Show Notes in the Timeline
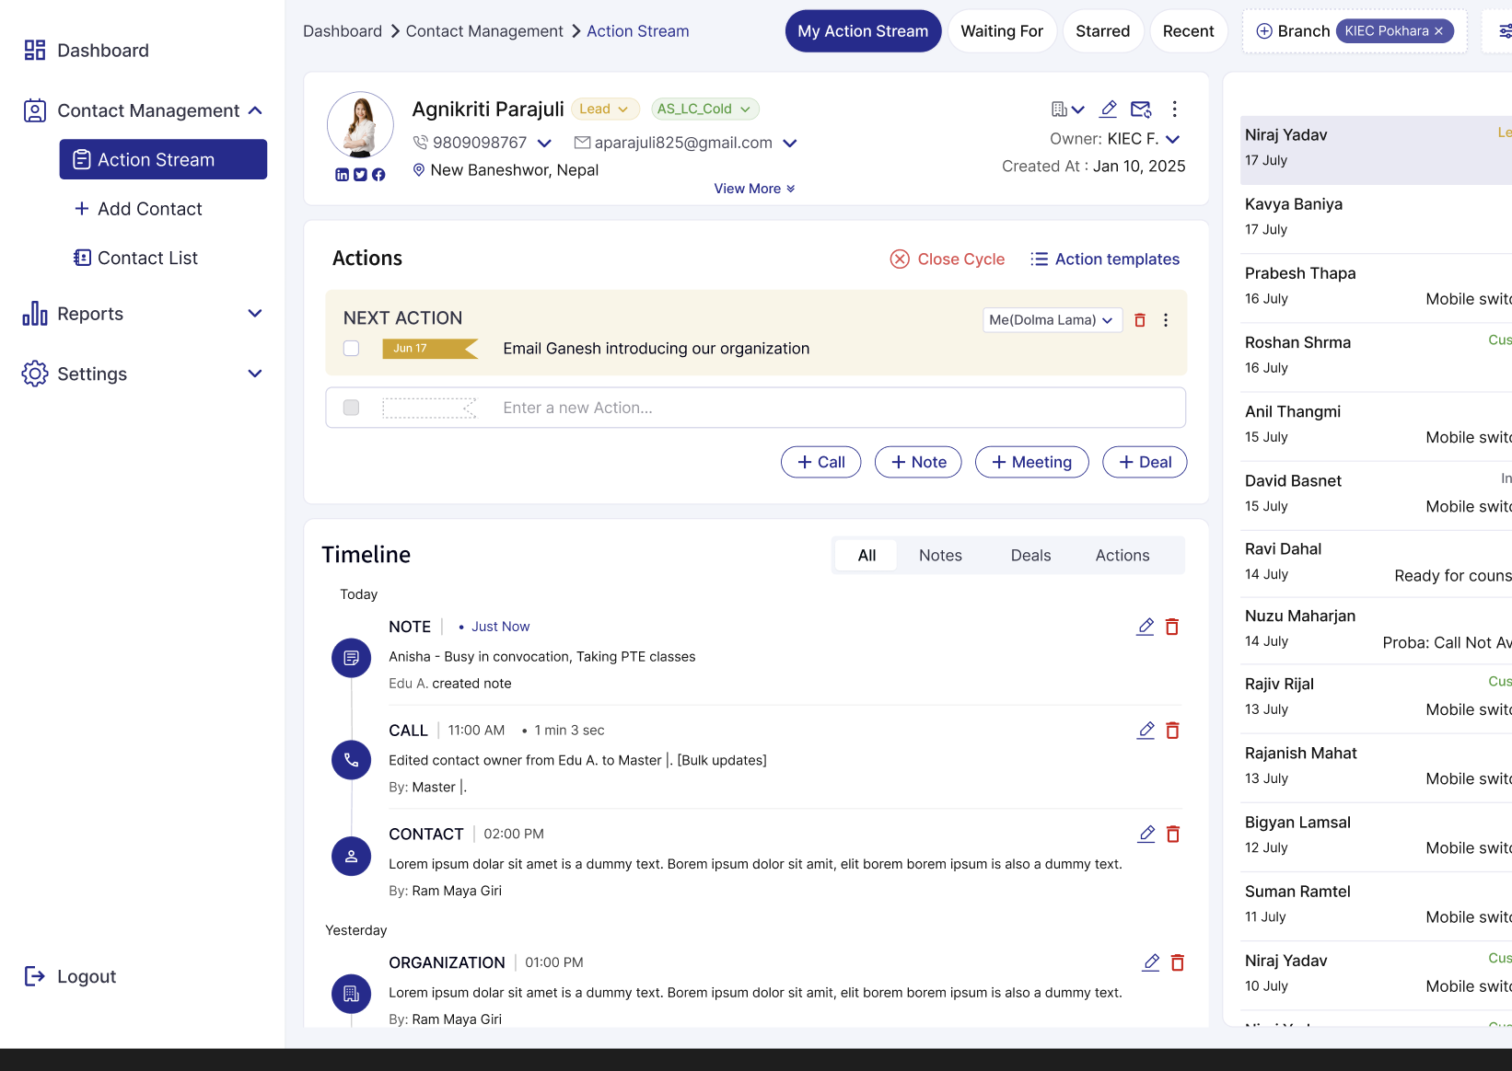The image size is (1512, 1071). (940, 556)
